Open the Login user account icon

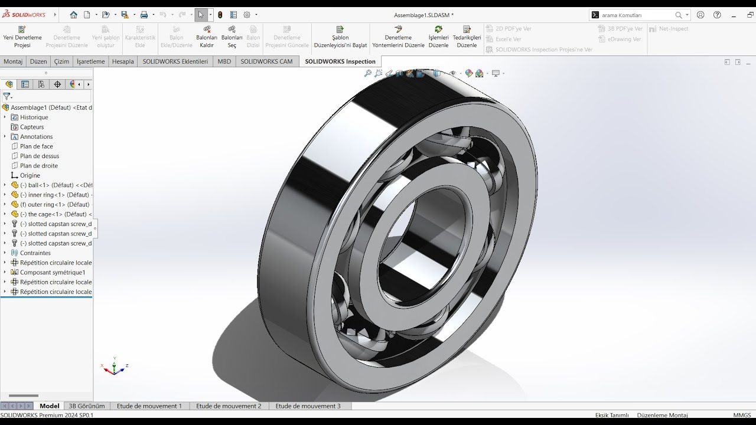(x=700, y=15)
